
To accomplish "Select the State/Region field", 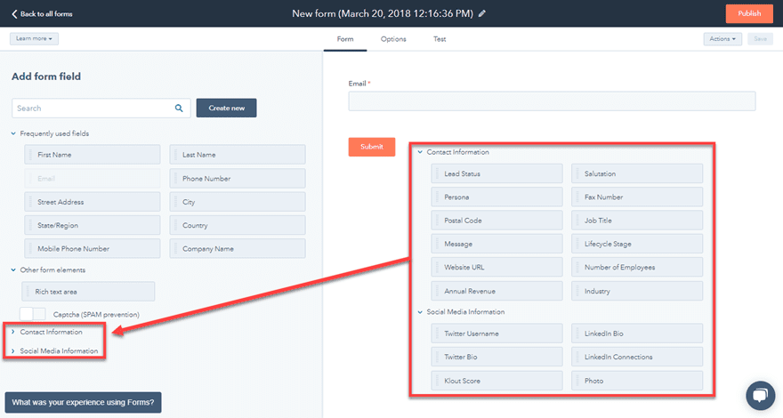I will [x=93, y=225].
